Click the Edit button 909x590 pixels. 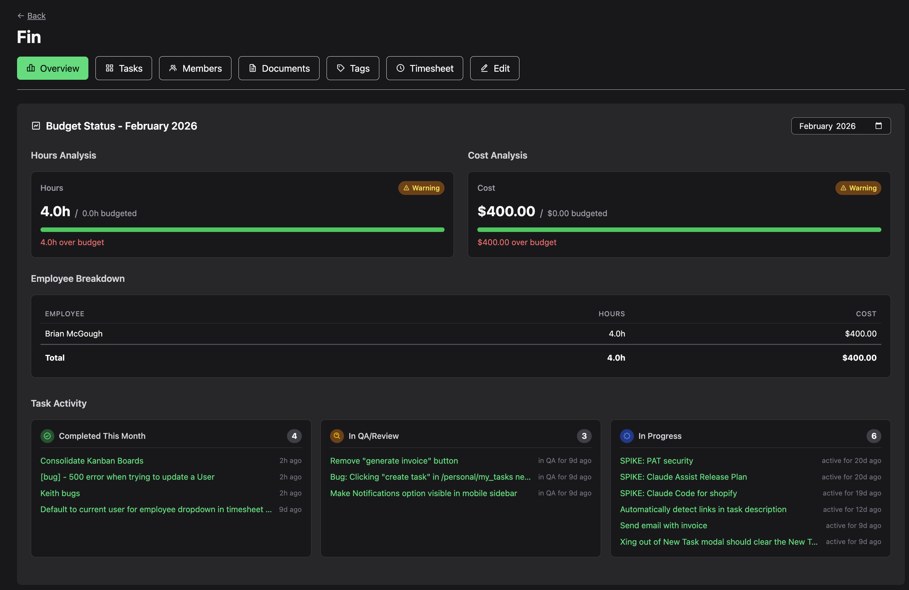tap(494, 68)
